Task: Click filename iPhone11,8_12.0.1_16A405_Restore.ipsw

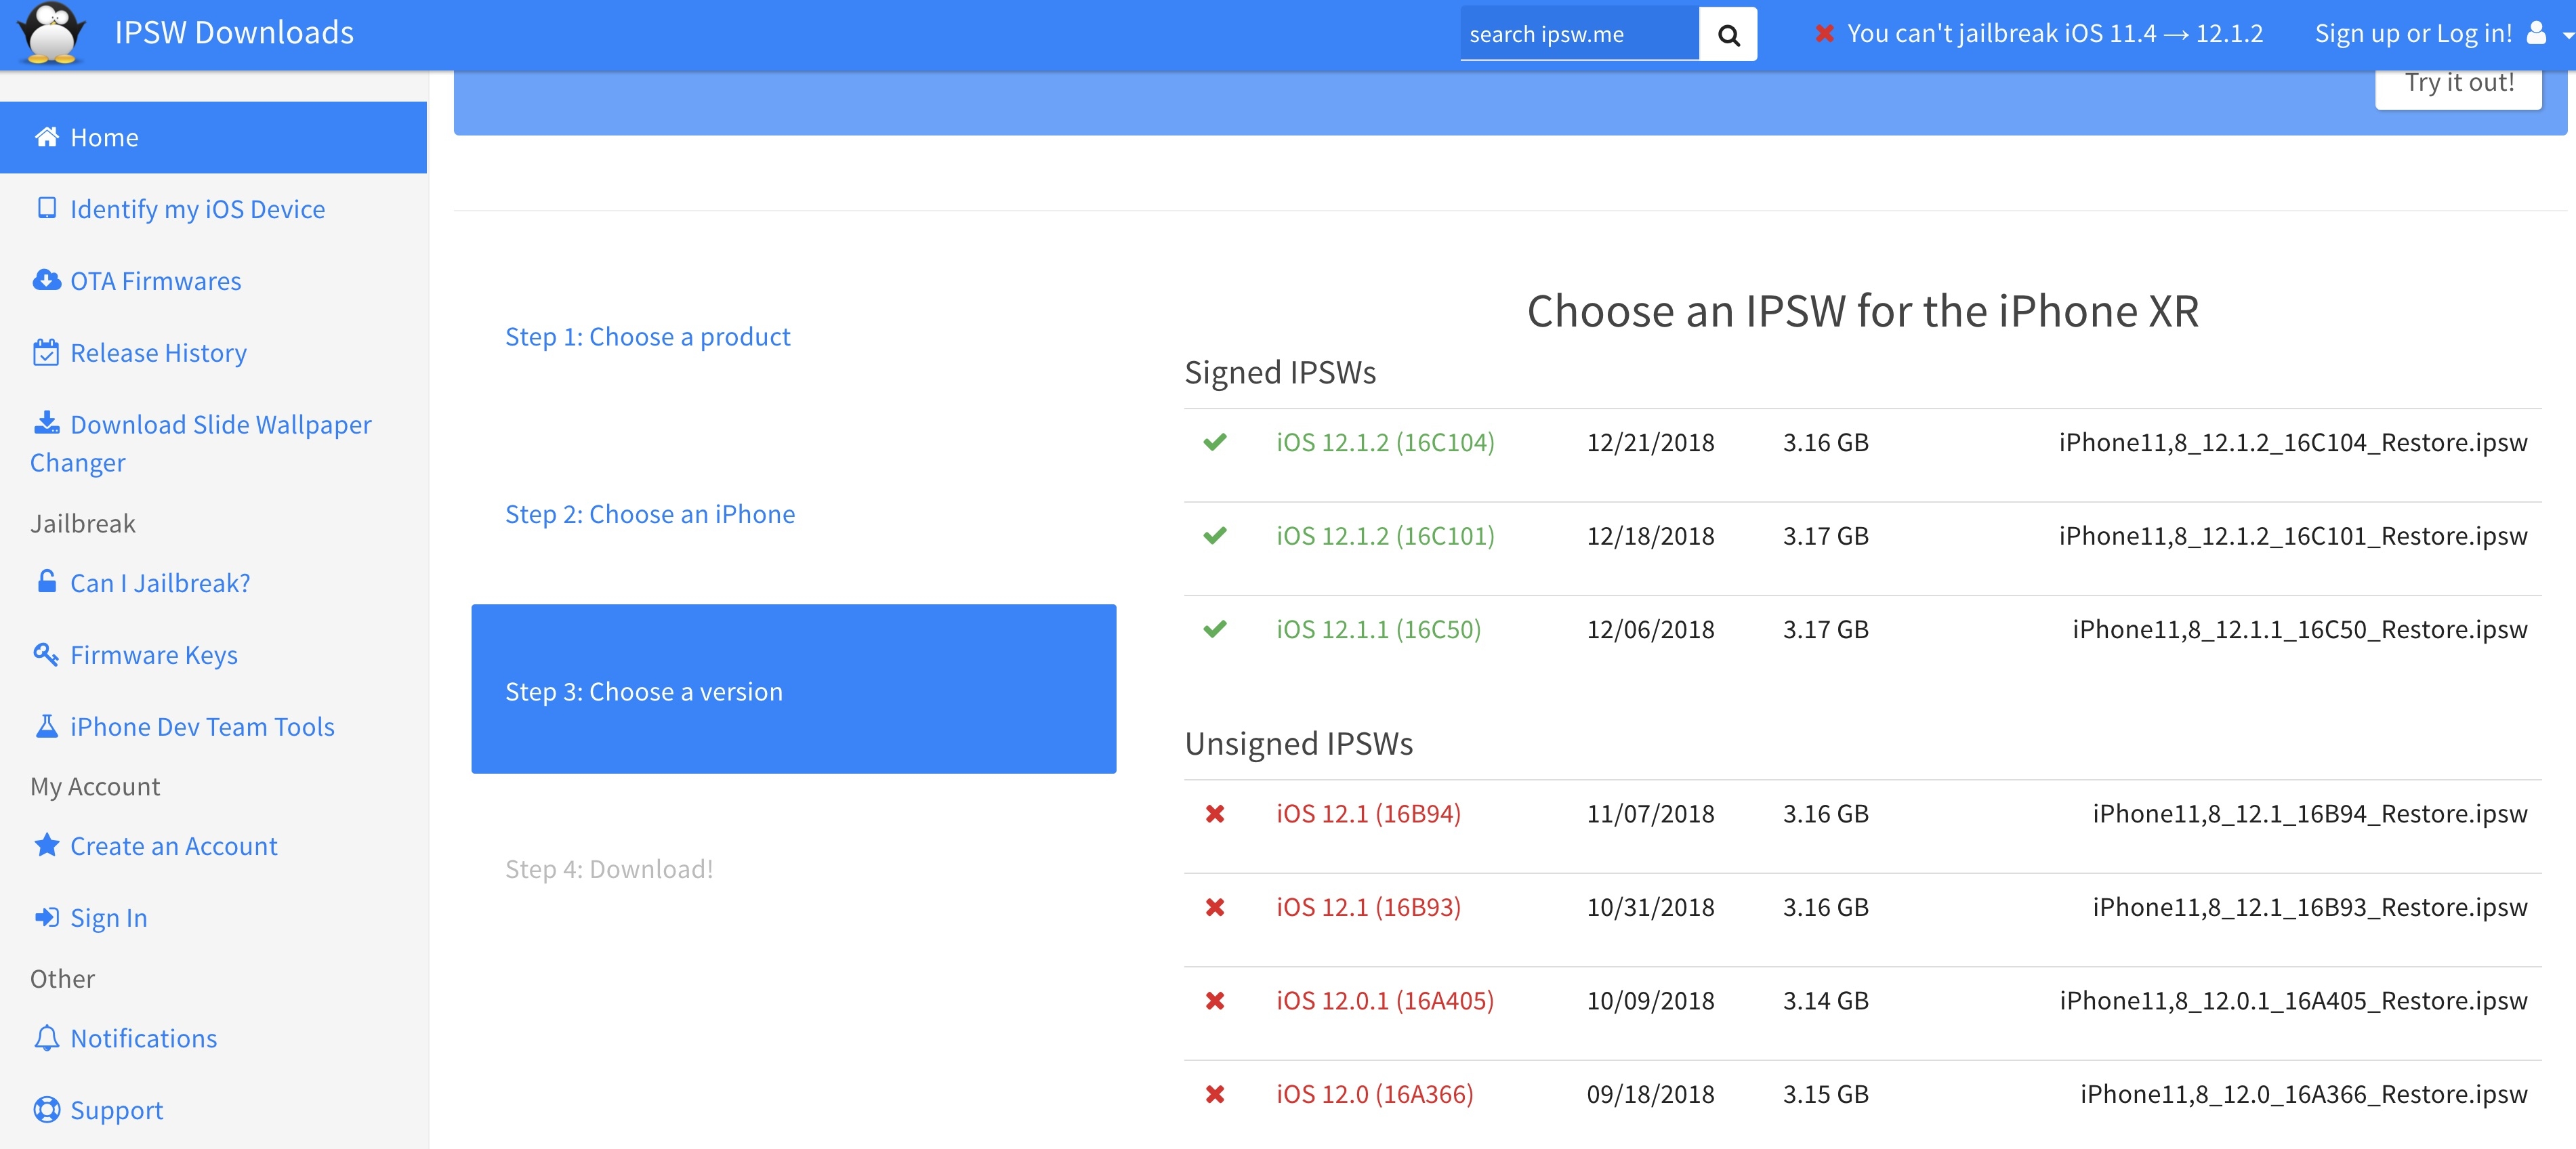Action: 2293,1001
